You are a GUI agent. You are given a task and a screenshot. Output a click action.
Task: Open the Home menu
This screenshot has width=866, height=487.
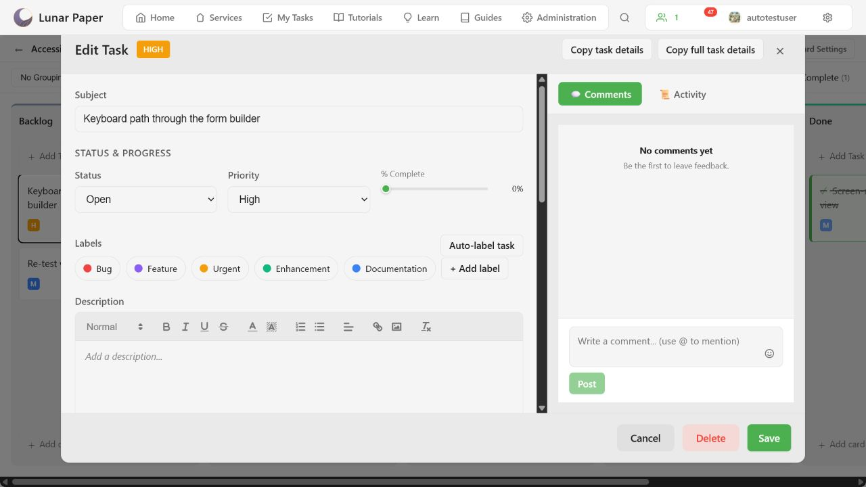tap(155, 18)
